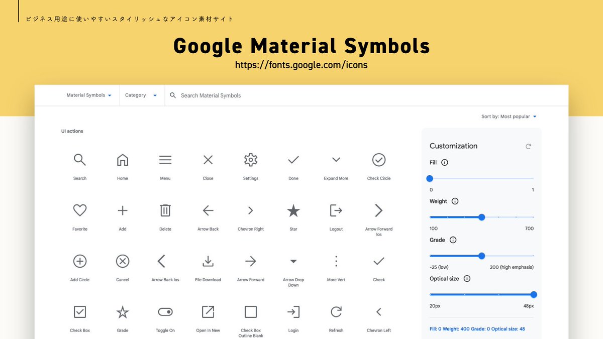This screenshot has height=339, width=603.
Task: Click the Fill slider handle
Action: 430,178
